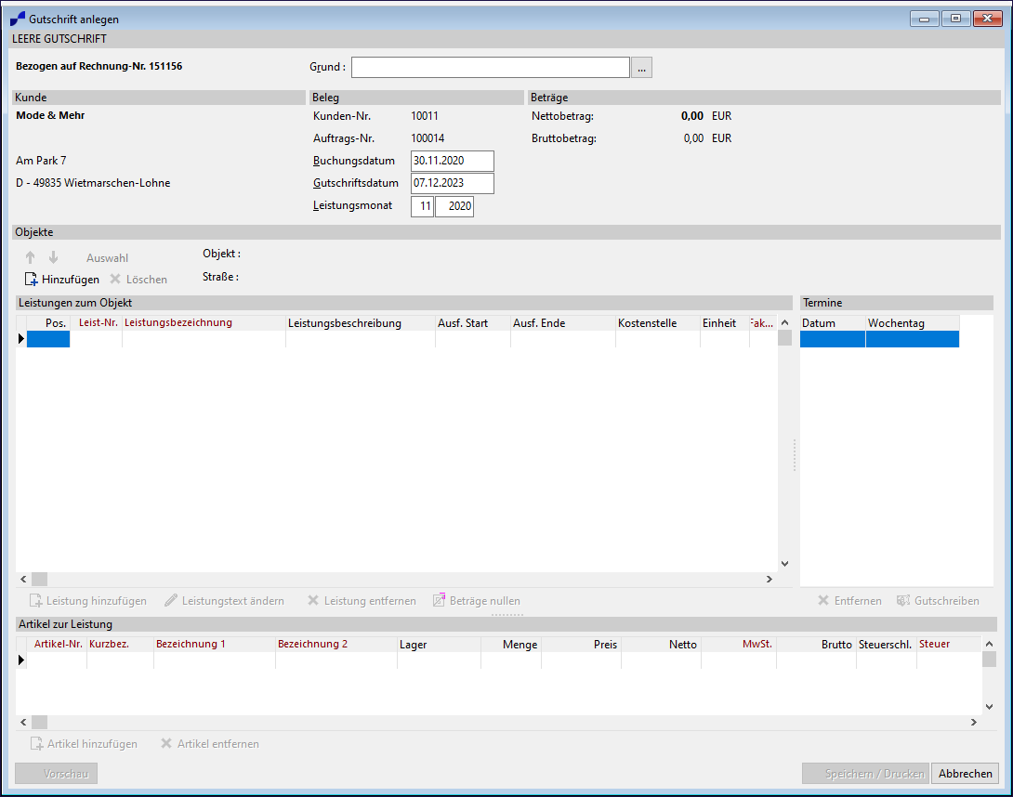Viewport: 1013px width, 797px height.
Task: Click Beträge nullen icon
Action: tap(440, 600)
